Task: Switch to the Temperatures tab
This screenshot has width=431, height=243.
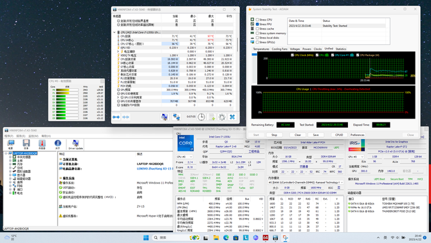Action: coord(261,49)
